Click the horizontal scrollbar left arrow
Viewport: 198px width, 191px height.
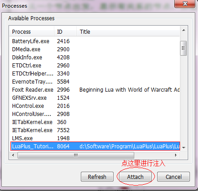13,155
